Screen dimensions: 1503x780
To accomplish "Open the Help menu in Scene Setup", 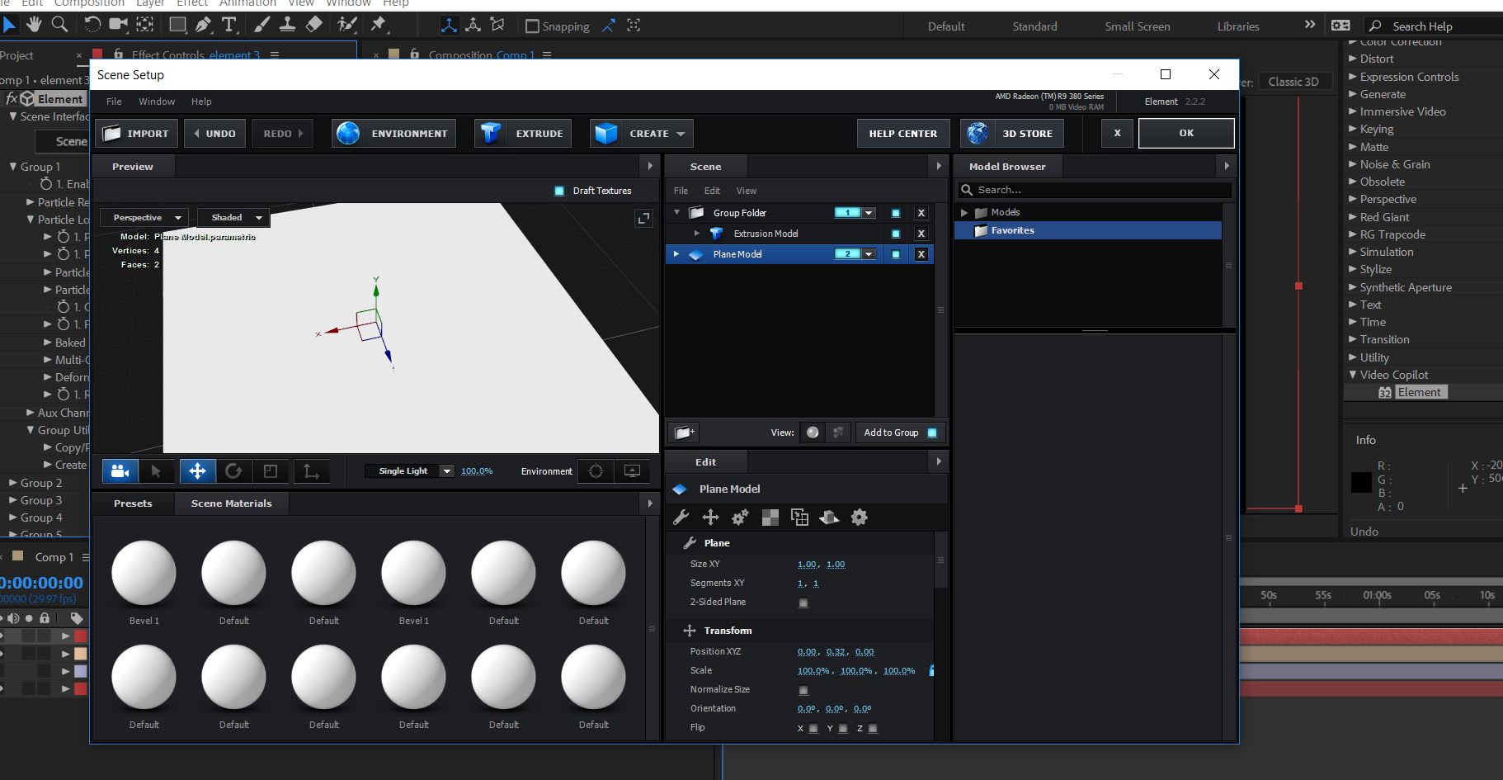I will (201, 102).
